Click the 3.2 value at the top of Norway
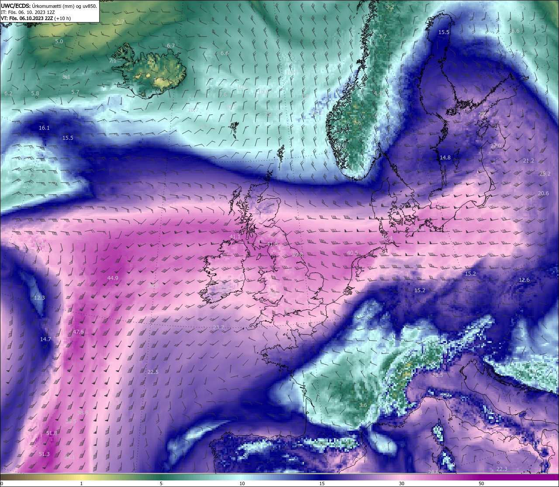This screenshot has height=487, width=559. click(390, 7)
